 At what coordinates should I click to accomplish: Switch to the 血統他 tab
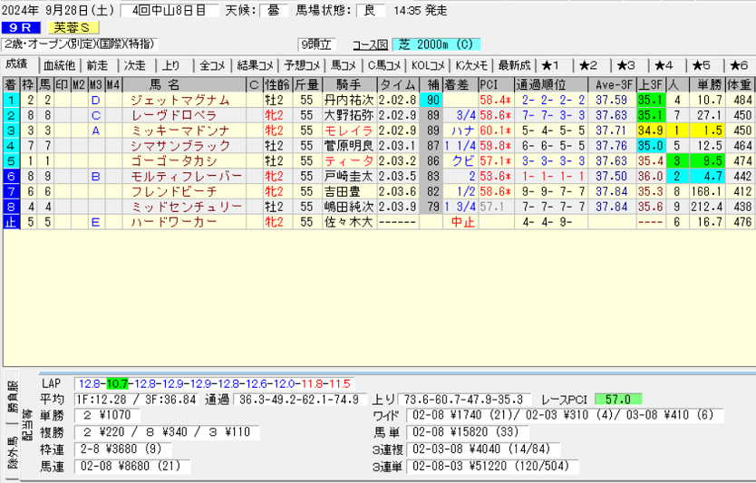click(60, 65)
